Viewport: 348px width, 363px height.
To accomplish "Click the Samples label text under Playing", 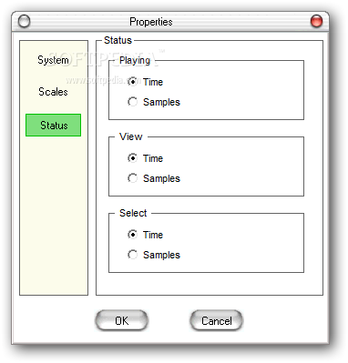I will point(161,102).
